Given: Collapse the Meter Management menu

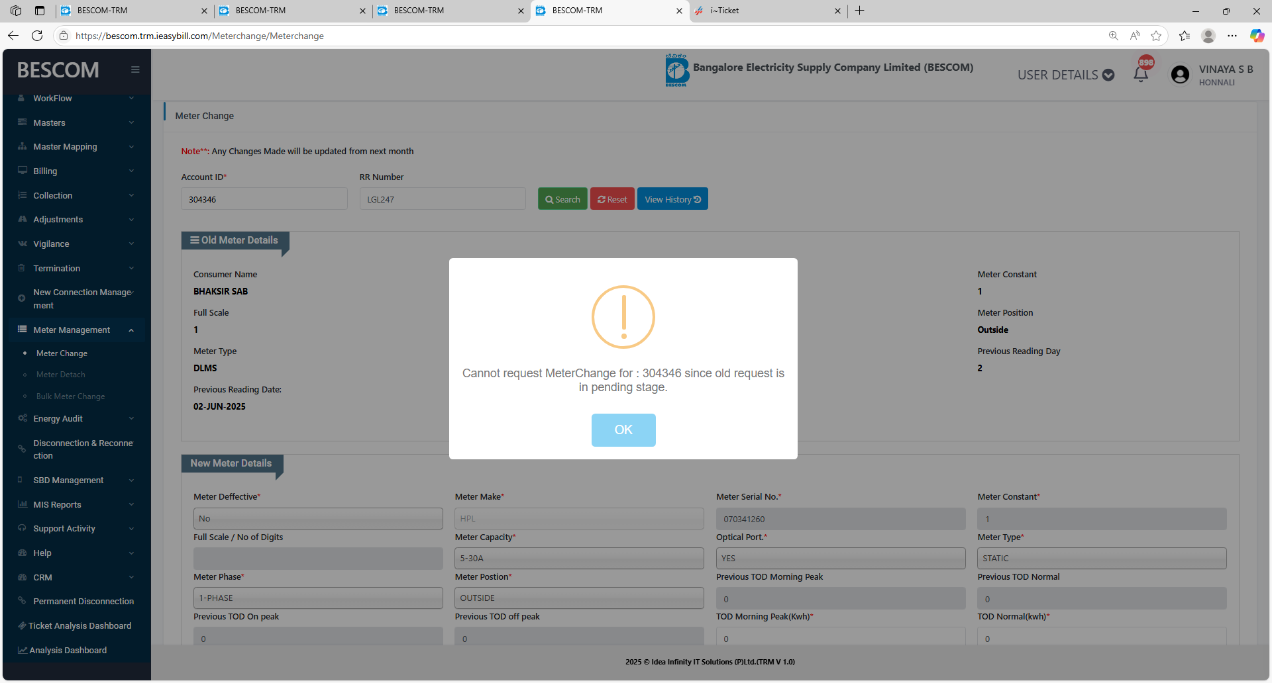Looking at the screenshot, I should coord(77,330).
